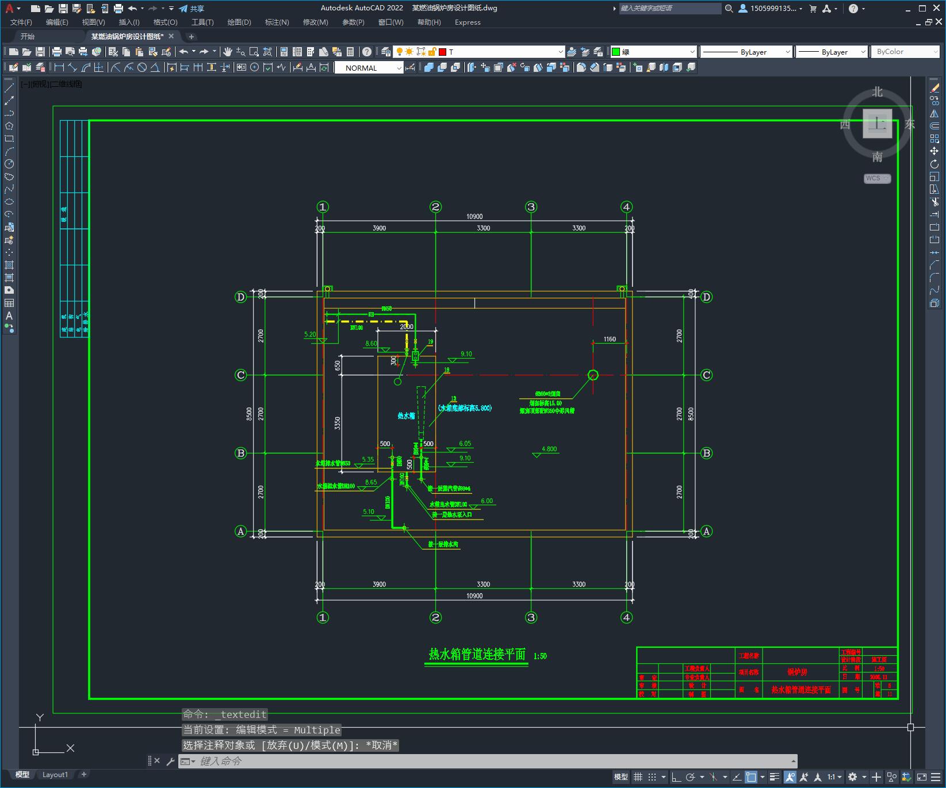Click the Diameter dimension tool
Viewport: 946px width, 788px height.
[x=142, y=67]
